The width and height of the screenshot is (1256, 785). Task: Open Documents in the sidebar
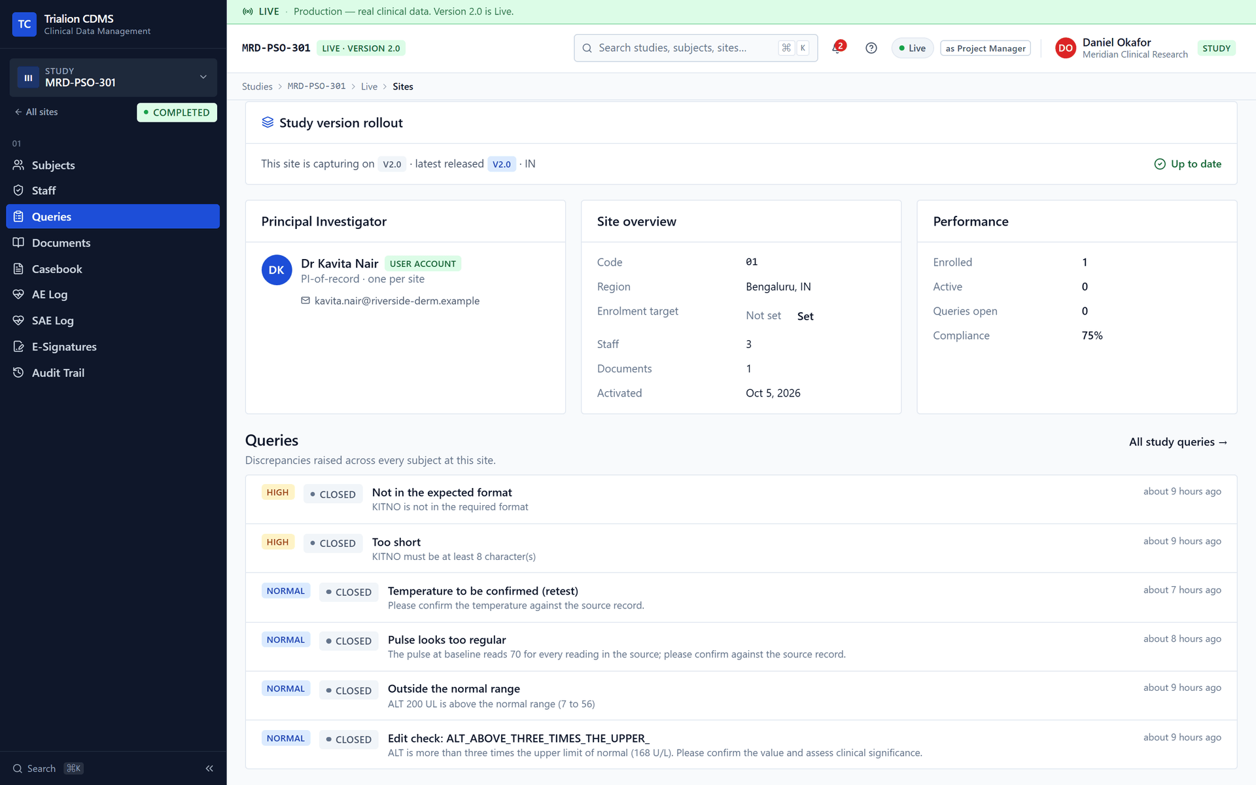(113, 243)
